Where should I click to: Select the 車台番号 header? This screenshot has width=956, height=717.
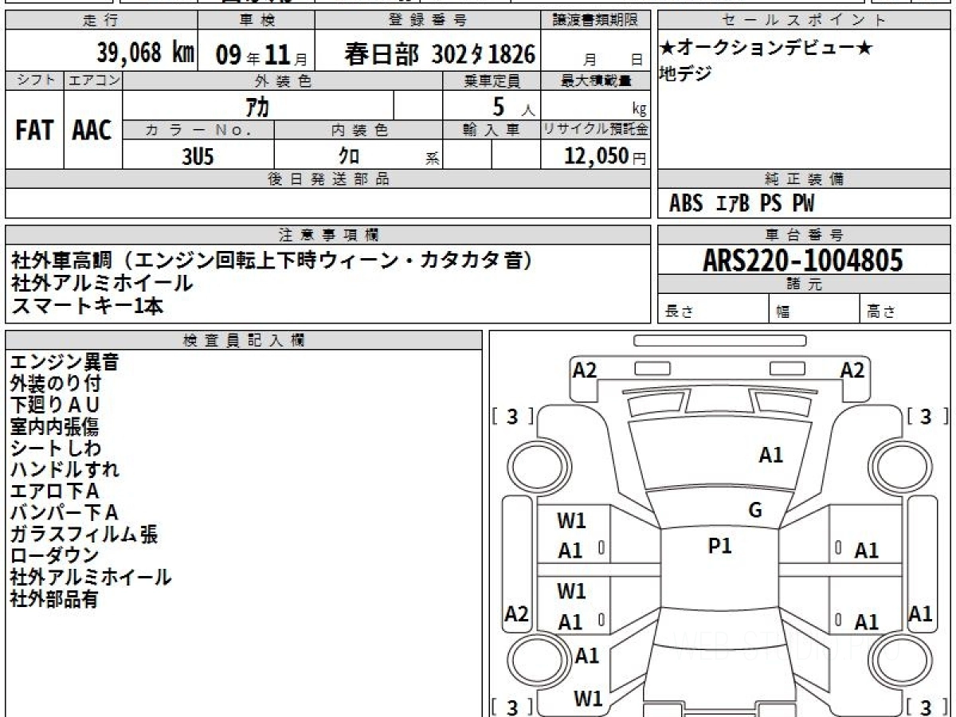click(804, 235)
